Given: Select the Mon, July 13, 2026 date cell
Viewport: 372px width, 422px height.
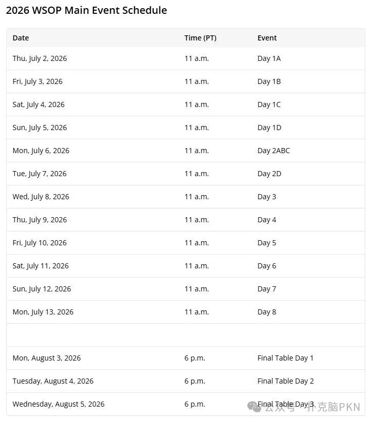Looking at the screenshot, I should coord(43,312).
